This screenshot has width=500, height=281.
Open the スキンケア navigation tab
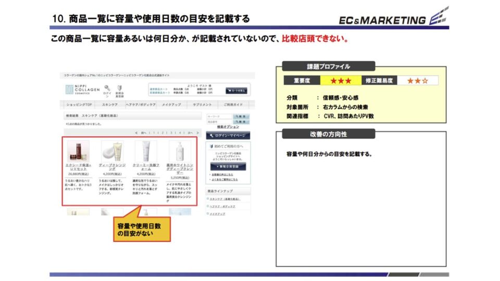pyautogui.click(x=110, y=105)
